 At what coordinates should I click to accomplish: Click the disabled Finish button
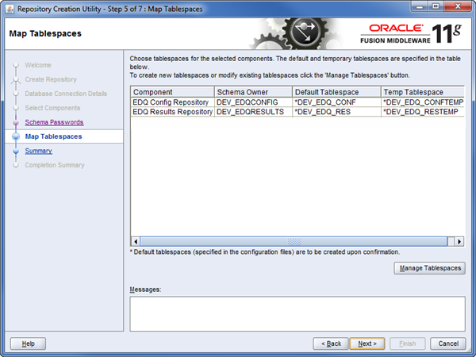click(408, 344)
